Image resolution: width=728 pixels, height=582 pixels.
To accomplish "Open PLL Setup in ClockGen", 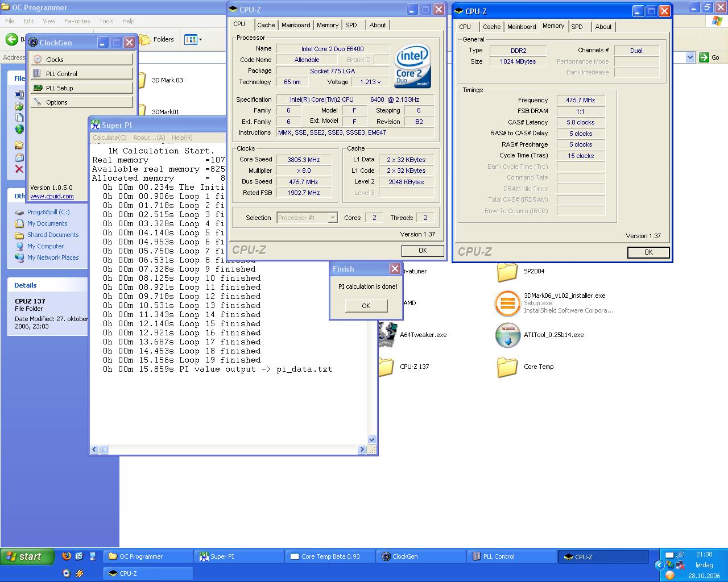I will (x=81, y=88).
